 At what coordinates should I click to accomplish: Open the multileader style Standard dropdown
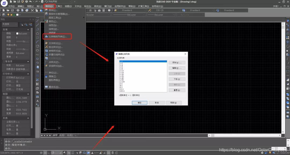[234, 10]
